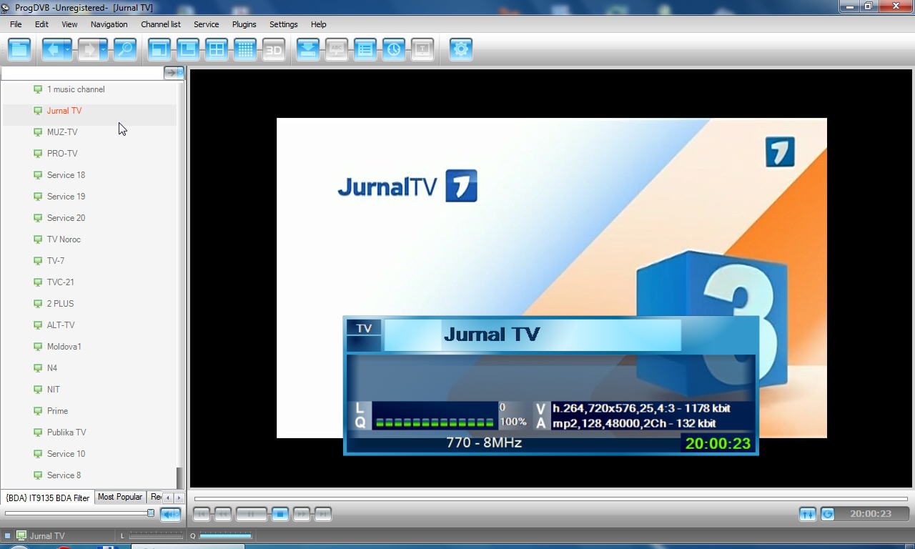Viewport: 915px width, 549px height.
Task: Switch to the Most Popular tab
Action: (x=120, y=497)
